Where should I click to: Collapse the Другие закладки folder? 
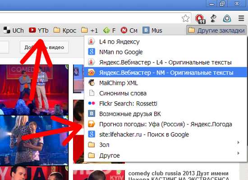pyautogui.click(x=216, y=31)
